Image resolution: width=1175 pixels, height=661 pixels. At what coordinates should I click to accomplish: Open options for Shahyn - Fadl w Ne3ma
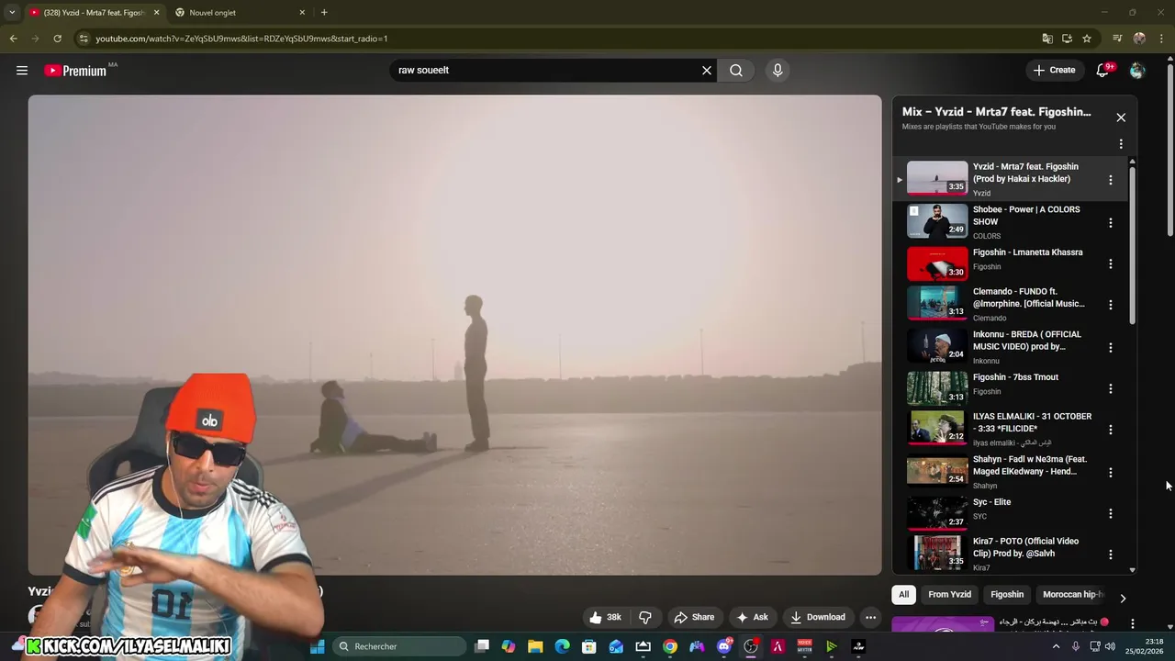(x=1111, y=472)
